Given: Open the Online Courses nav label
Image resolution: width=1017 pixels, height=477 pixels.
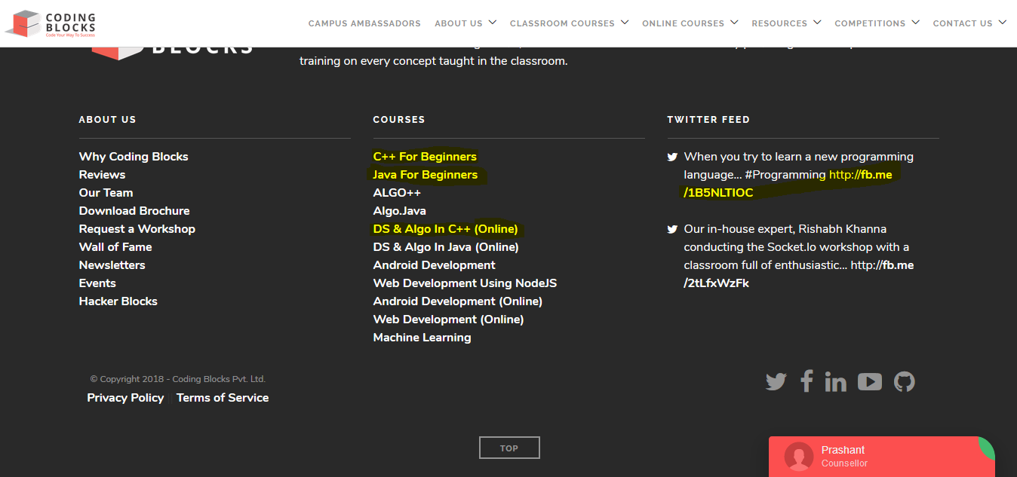Looking at the screenshot, I should tap(683, 23).
